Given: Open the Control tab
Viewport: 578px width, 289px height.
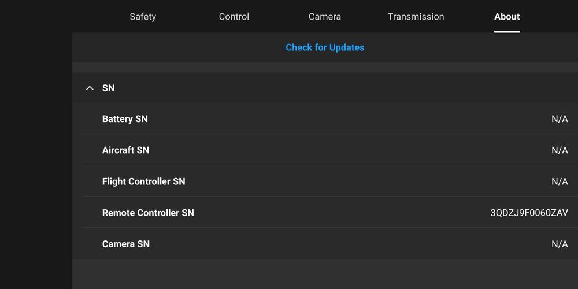Looking at the screenshot, I should click(234, 17).
